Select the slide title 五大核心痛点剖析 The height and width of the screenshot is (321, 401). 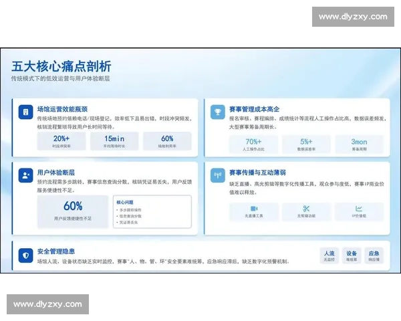point(61,67)
